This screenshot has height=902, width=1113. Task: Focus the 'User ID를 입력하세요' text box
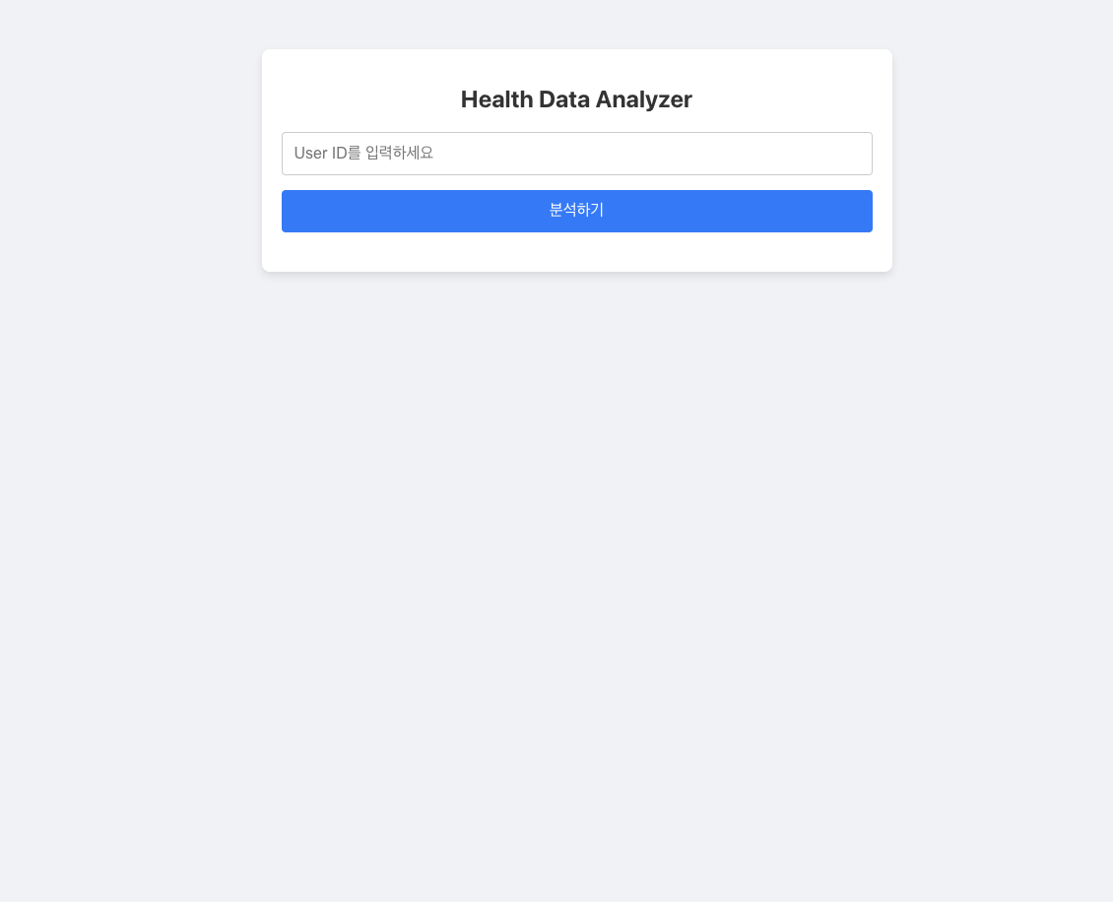click(576, 154)
